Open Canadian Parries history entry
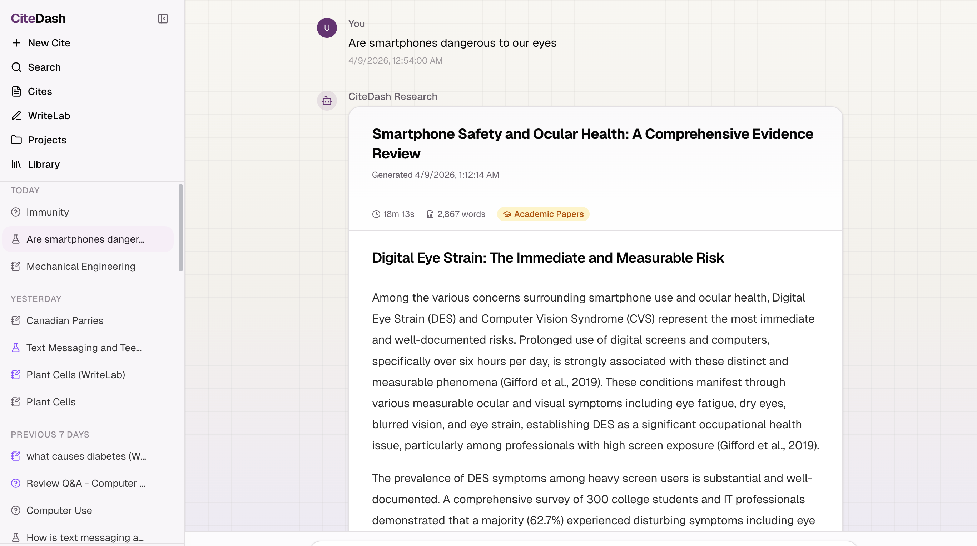Viewport: 977px width, 546px height. pos(64,320)
